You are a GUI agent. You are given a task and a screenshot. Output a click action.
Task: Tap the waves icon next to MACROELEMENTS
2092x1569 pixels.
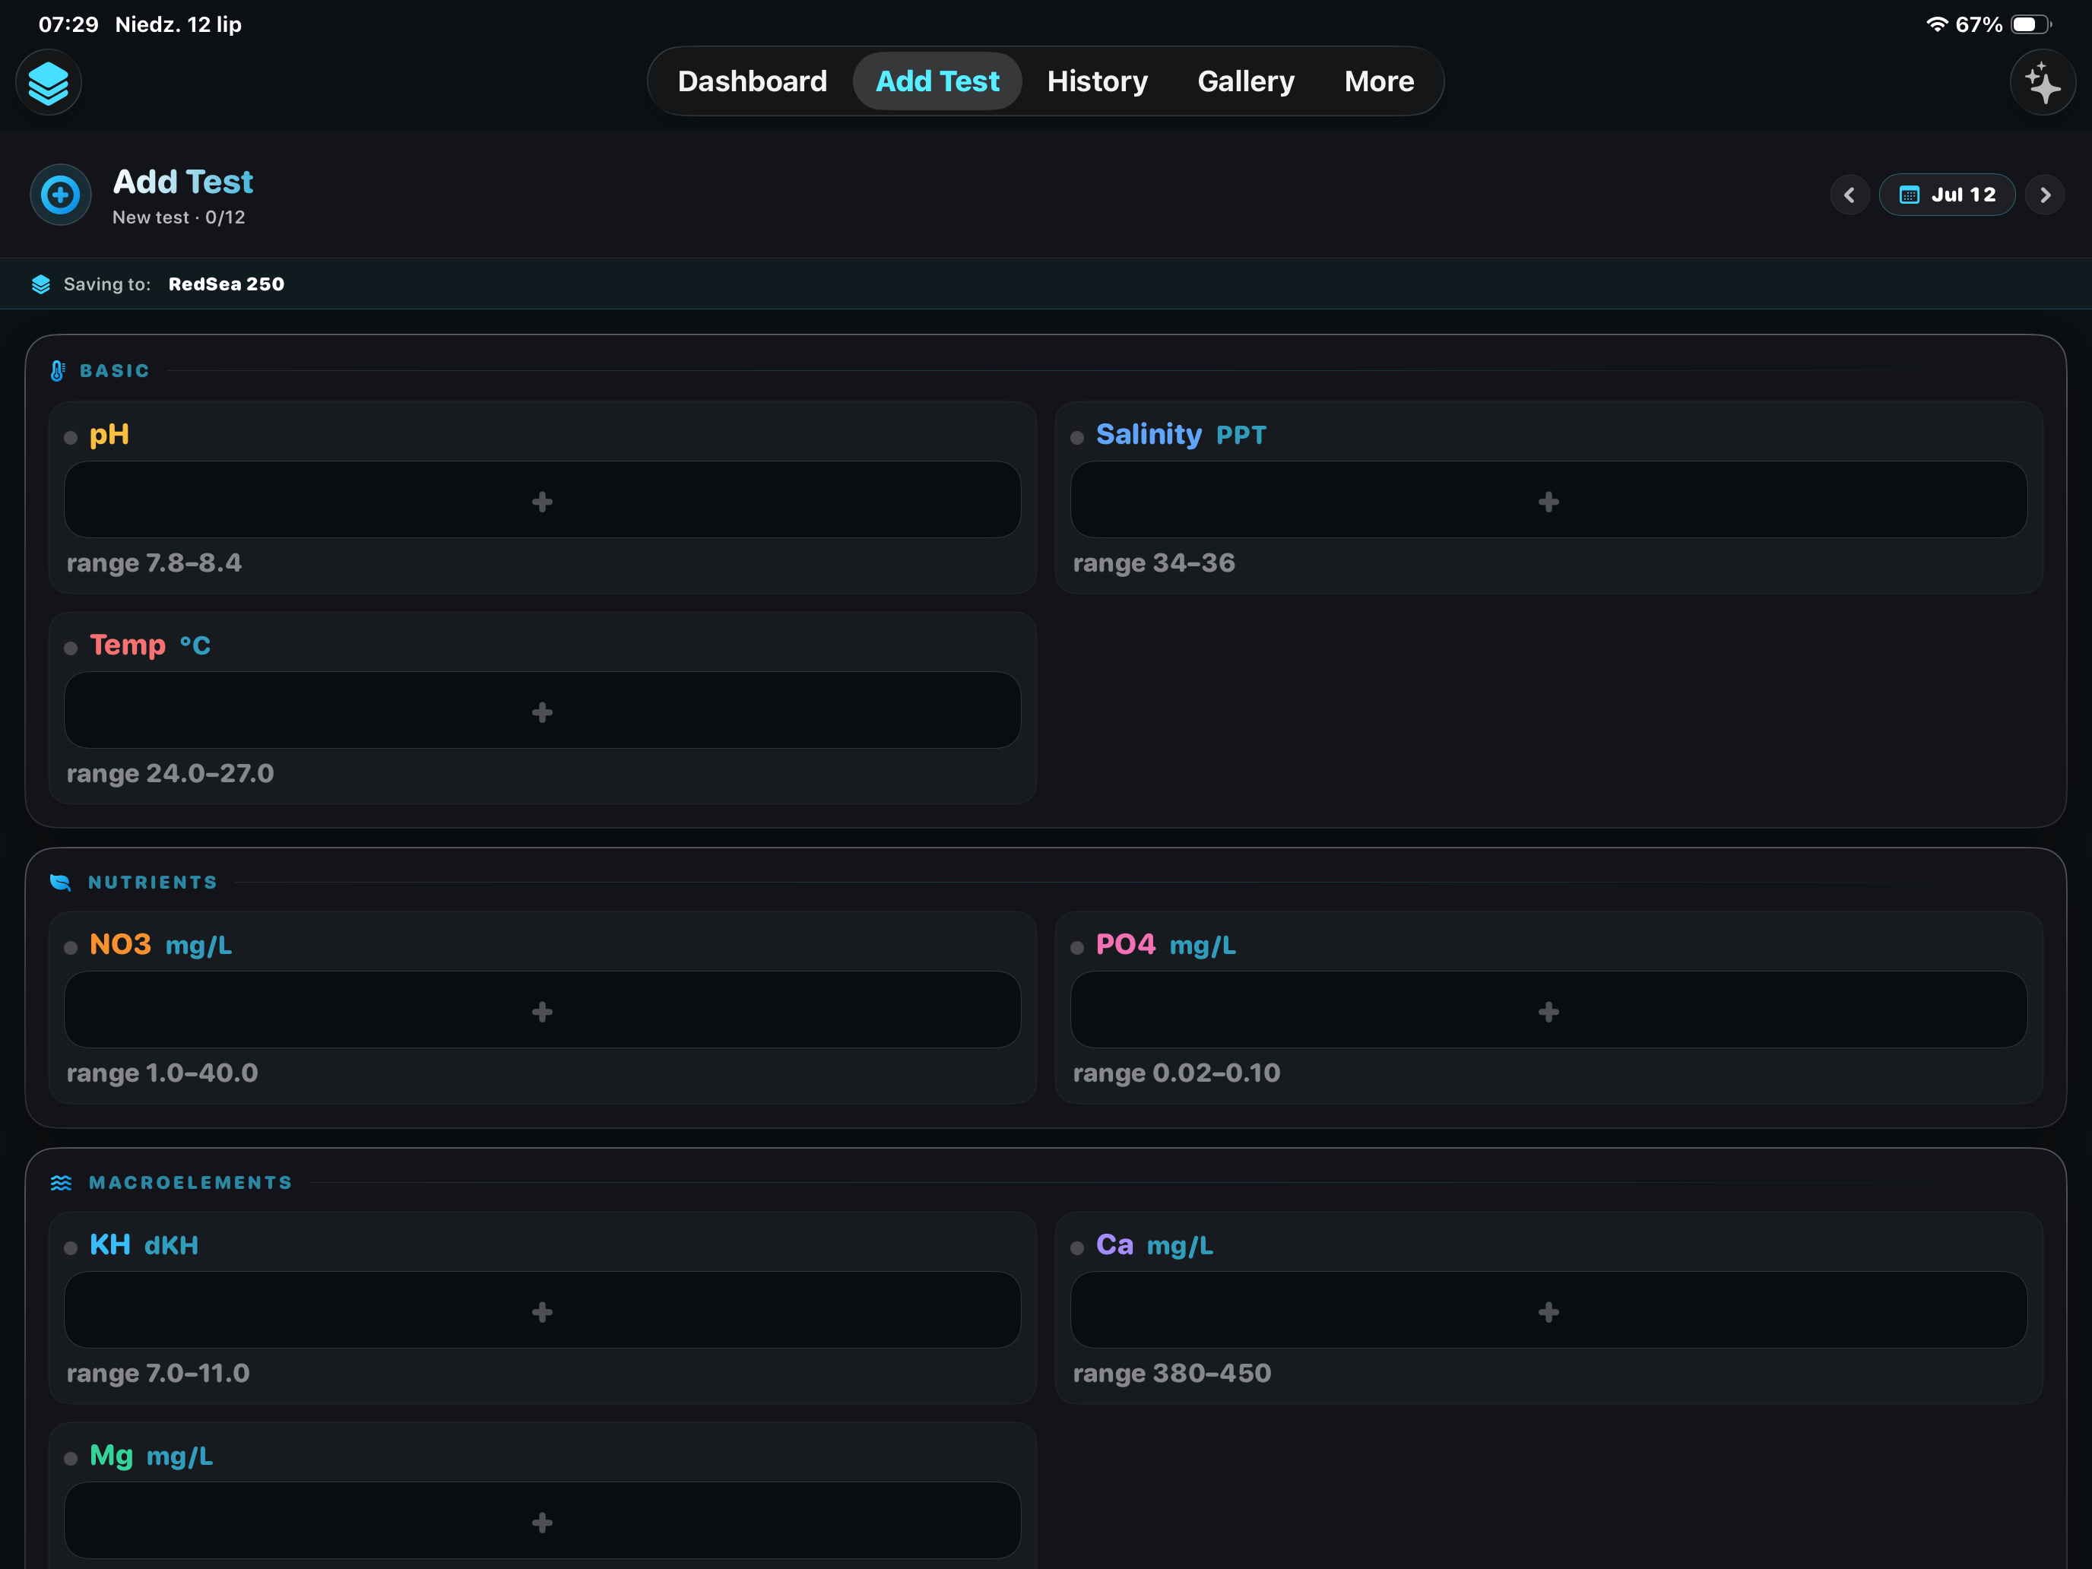pyautogui.click(x=62, y=1183)
